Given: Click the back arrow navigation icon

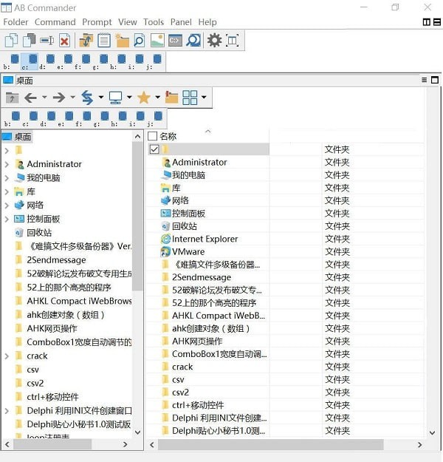Looking at the screenshot, I should (x=30, y=98).
